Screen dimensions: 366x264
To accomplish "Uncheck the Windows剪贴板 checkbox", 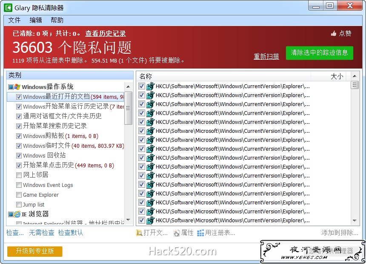I will [19, 136].
